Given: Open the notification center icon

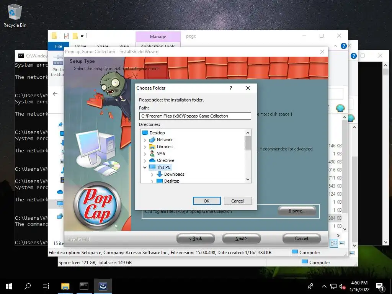Looking at the screenshot, I should [x=380, y=287].
